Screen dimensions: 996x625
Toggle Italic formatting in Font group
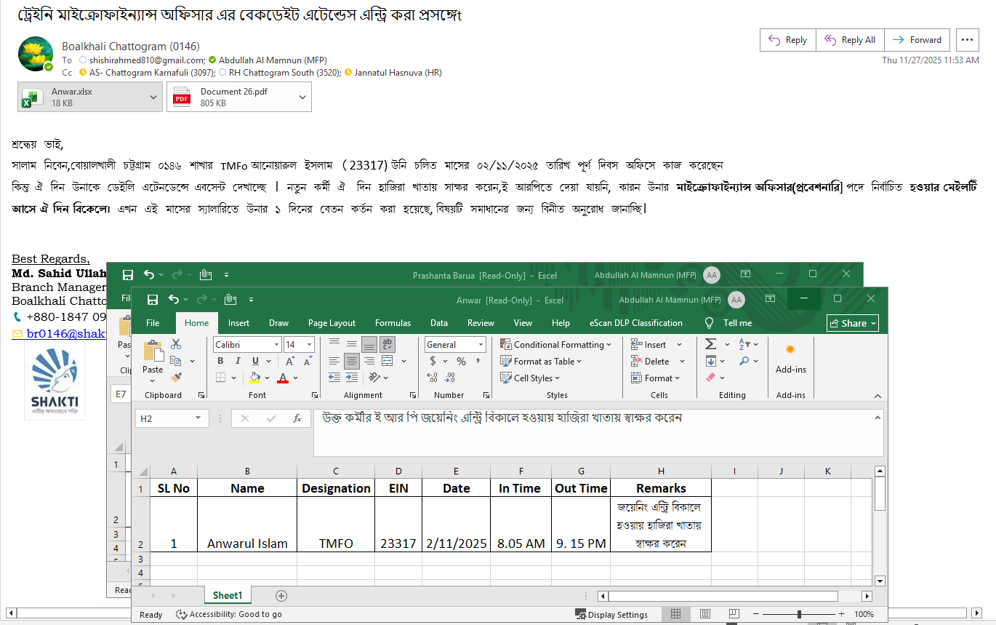point(239,361)
